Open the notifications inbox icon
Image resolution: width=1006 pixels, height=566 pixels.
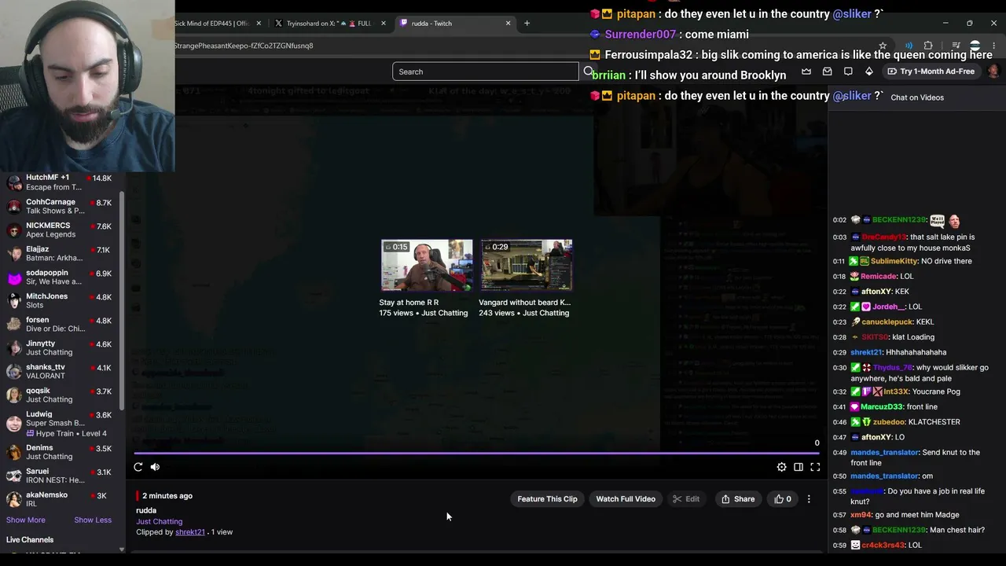828,72
